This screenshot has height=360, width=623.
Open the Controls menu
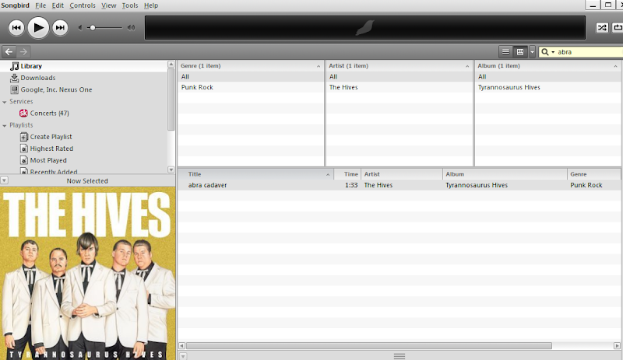point(83,5)
